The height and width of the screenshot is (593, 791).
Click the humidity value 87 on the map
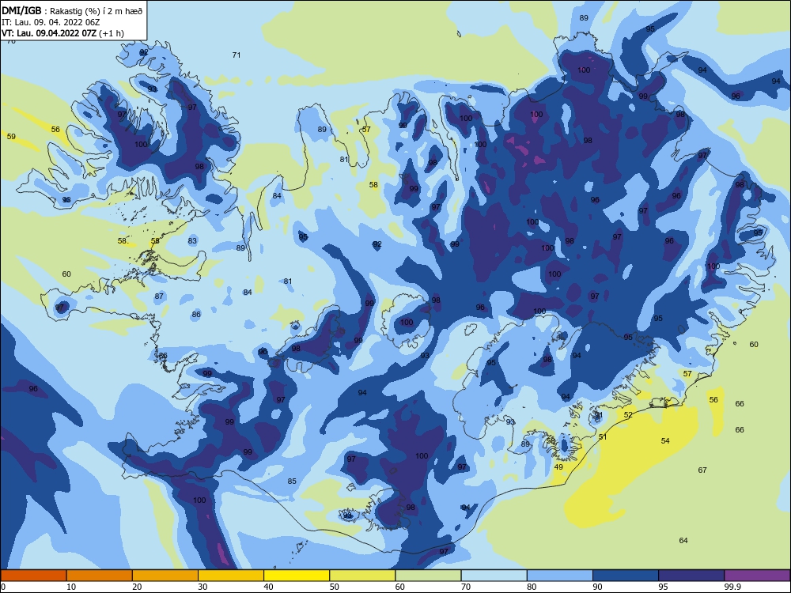[x=160, y=296]
